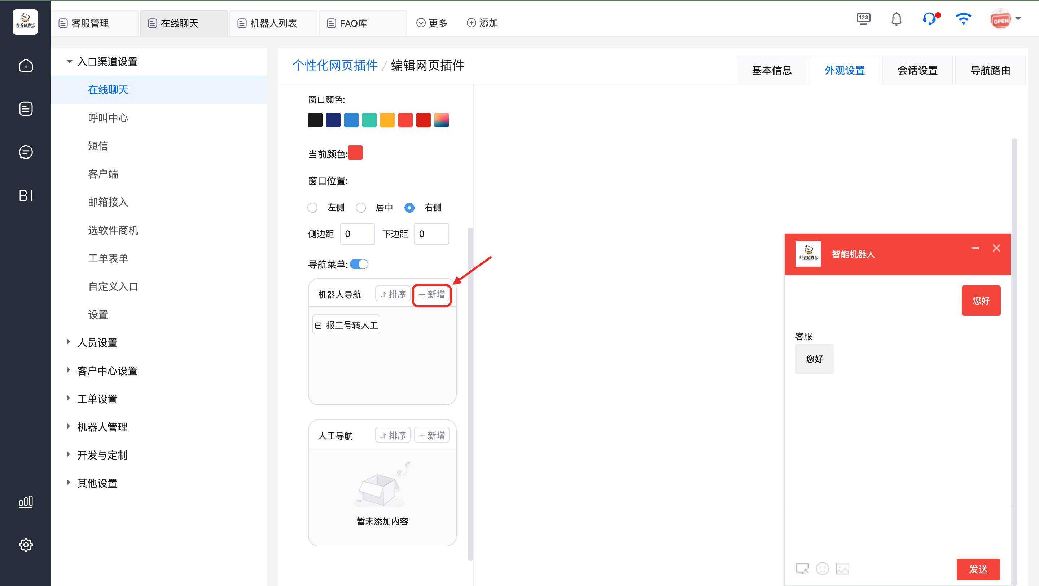Screen dimensions: 1039x586
Task: Click the BI analytics sidebar icon
Action: 26,195
